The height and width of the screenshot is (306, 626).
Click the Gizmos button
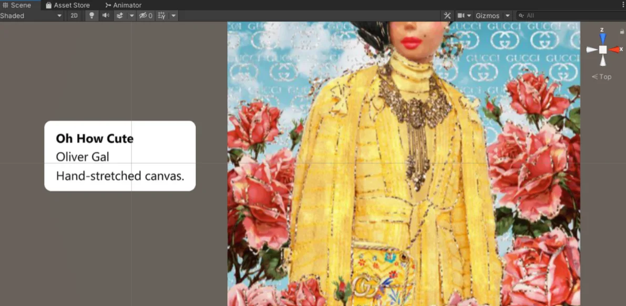[487, 16]
